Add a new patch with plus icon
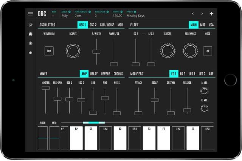The image size is (242, 161). [211, 14]
